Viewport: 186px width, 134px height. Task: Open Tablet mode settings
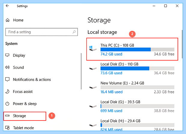click(x=23, y=128)
